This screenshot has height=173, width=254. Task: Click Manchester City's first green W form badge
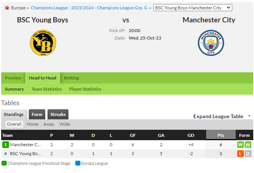point(241,145)
